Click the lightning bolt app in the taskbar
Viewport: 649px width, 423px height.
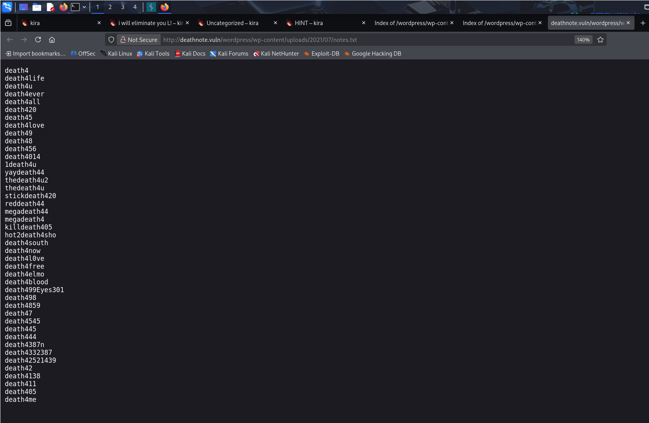(x=151, y=7)
